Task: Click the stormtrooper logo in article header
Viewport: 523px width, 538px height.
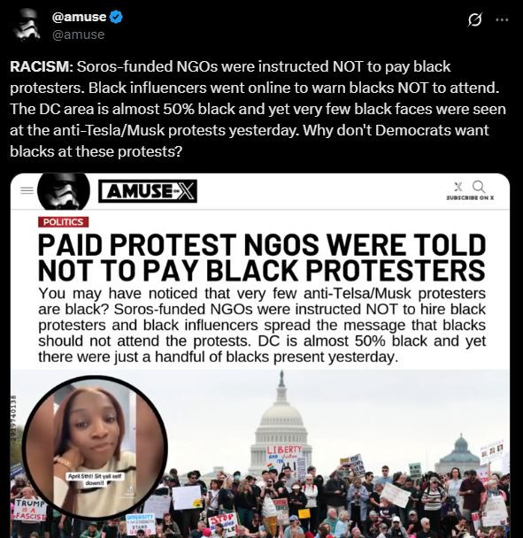Action: click(x=64, y=191)
